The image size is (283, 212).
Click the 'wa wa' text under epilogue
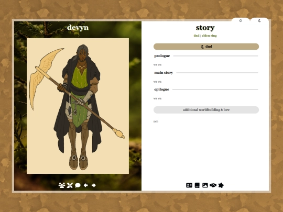157,98
